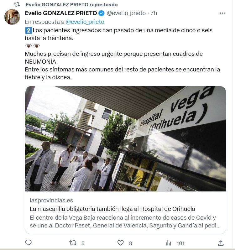Open the @evelio_prieto reply mention link
235x250 pixels.
85,22
